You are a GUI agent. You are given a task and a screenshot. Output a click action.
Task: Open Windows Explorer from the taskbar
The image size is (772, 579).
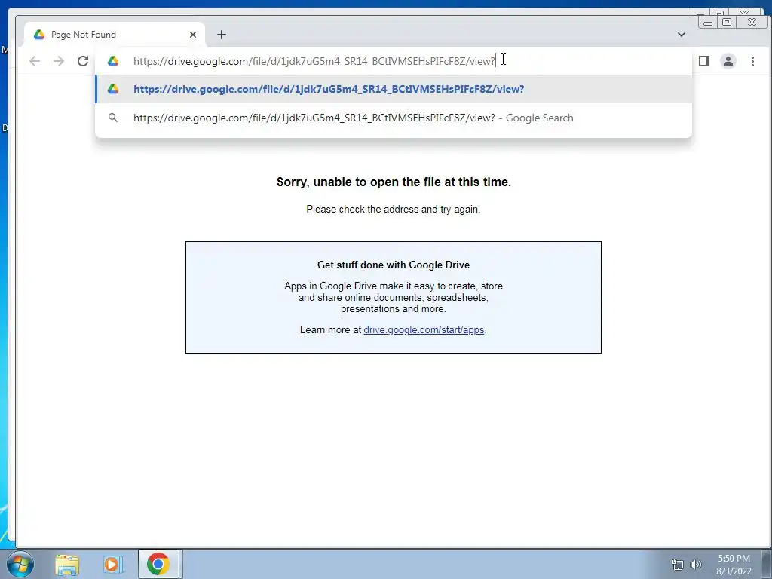pyautogui.click(x=67, y=564)
